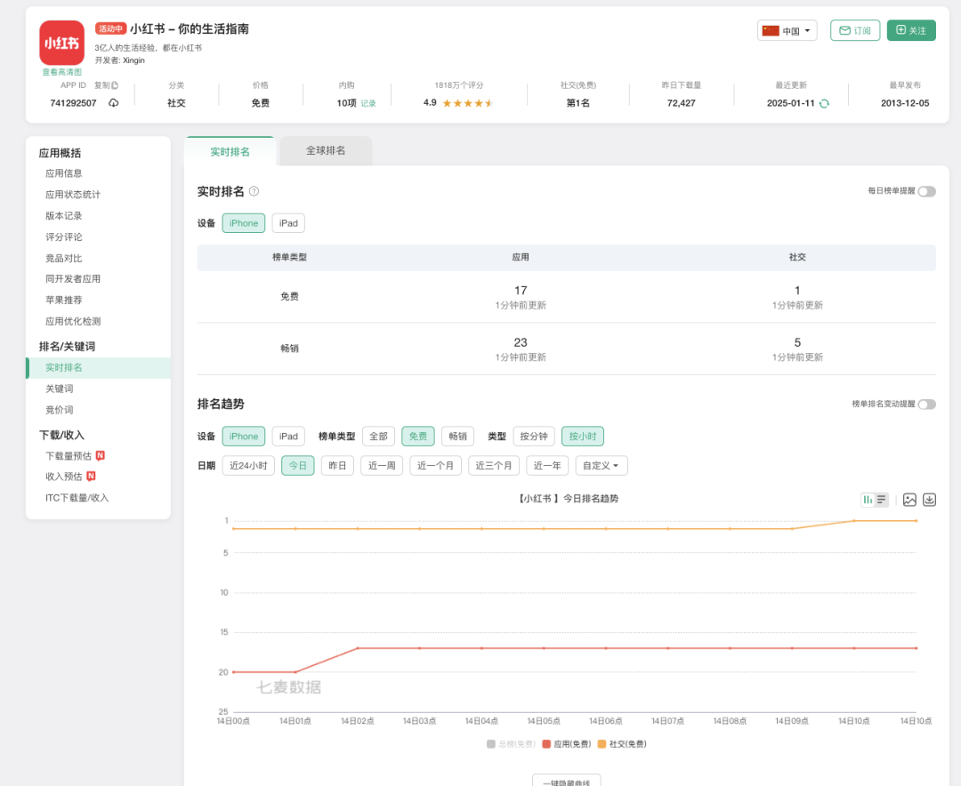The height and width of the screenshot is (786, 961).
Task: Toggle 总榜(免费) legend gray swatch
Action: tap(491, 743)
